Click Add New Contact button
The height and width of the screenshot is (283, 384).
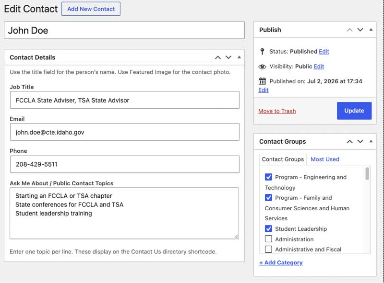coord(91,9)
